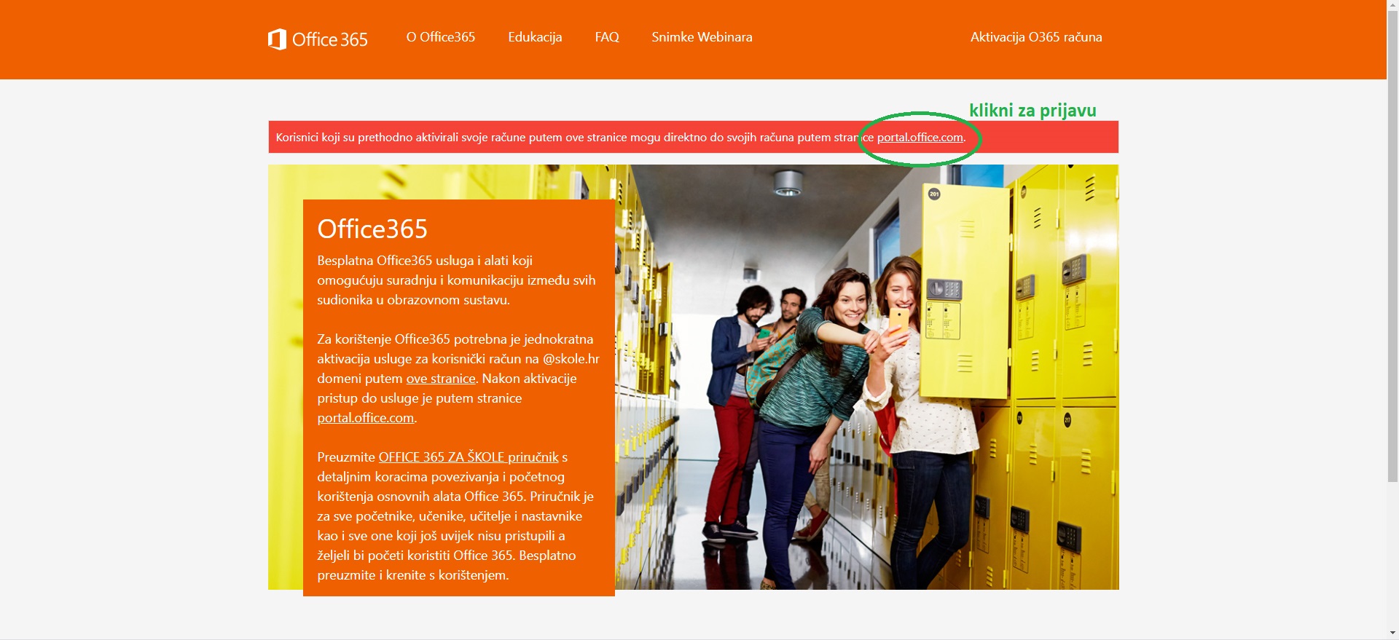Click the Office 365 logo
The height and width of the screenshot is (640, 1399).
[318, 39]
